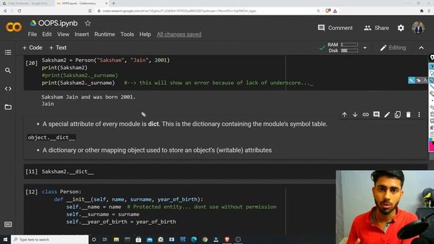Image resolution: width=434 pixels, height=244 pixels.
Task: Open the user account avatar
Action: [418, 28]
